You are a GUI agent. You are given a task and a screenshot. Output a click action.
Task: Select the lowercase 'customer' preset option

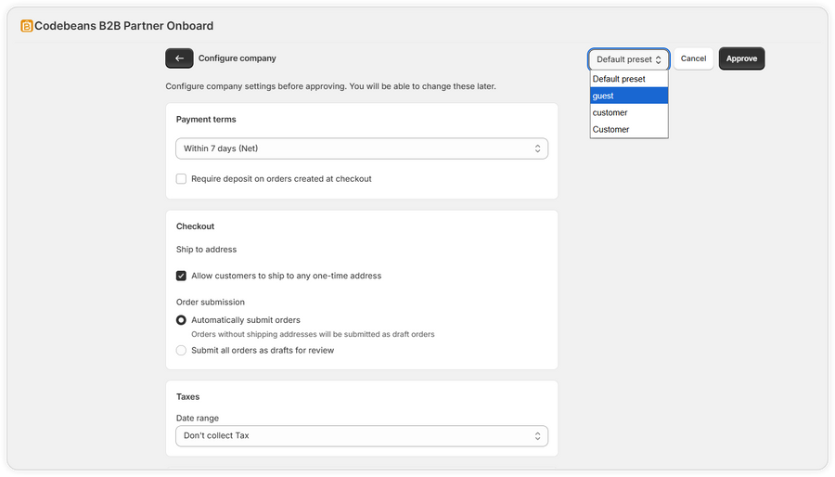(629, 112)
